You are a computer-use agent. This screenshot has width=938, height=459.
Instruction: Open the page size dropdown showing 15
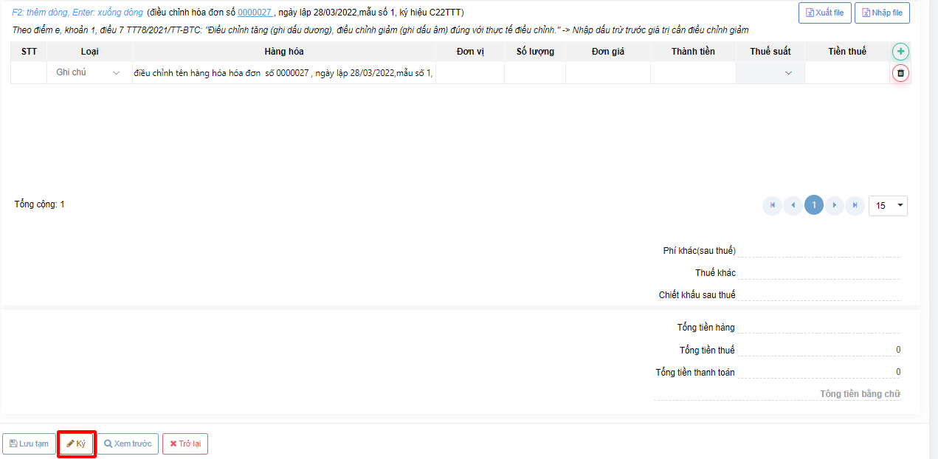[888, 206]
